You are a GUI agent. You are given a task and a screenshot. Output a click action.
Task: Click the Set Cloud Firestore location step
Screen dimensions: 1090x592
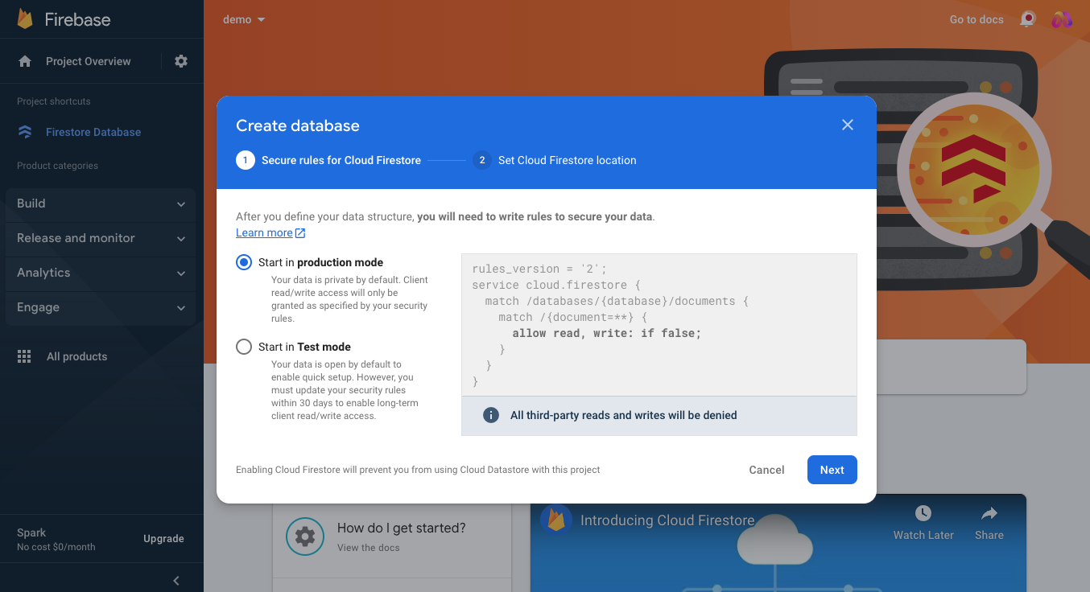tap(568, 160)
